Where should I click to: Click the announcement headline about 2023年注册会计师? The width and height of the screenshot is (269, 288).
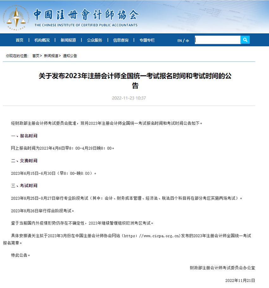[135, 81]
